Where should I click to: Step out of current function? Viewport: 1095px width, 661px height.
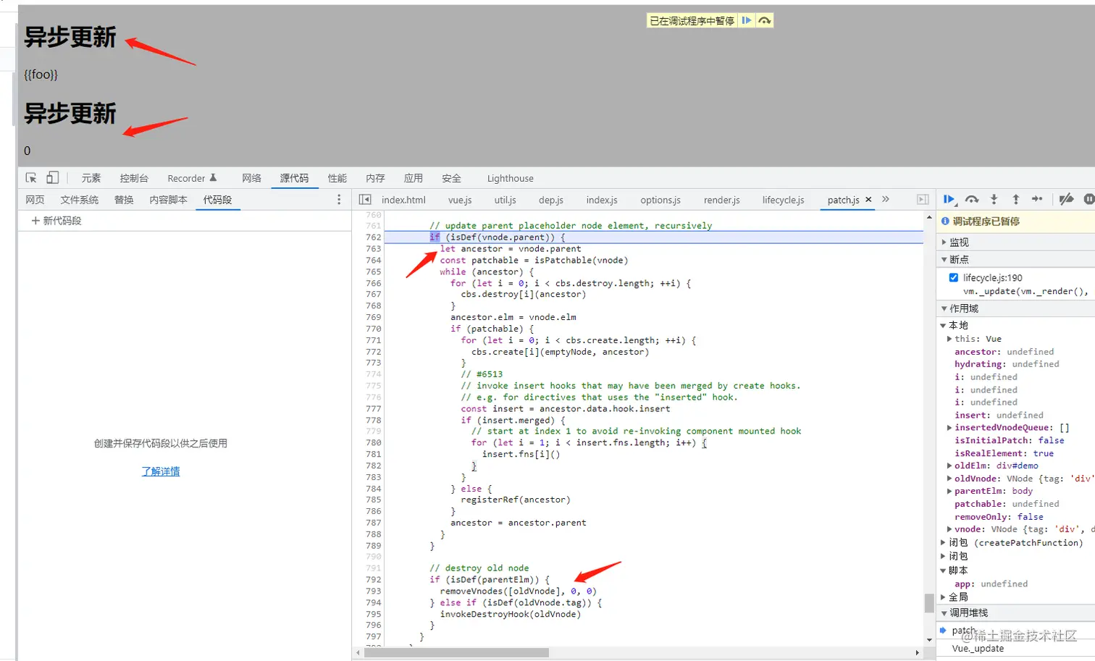pyautogui.click(x=1015, y=199)
